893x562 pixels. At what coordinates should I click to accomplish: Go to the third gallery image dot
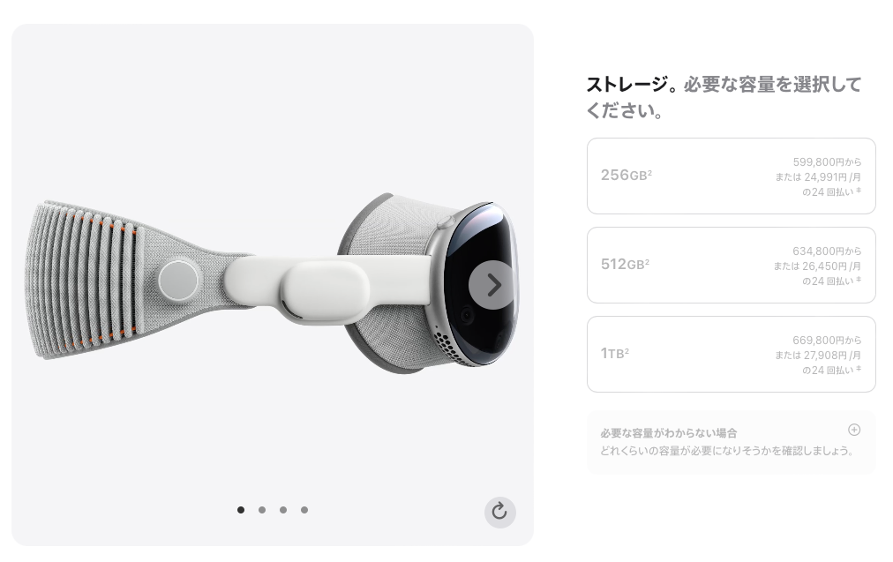(283, 510)
